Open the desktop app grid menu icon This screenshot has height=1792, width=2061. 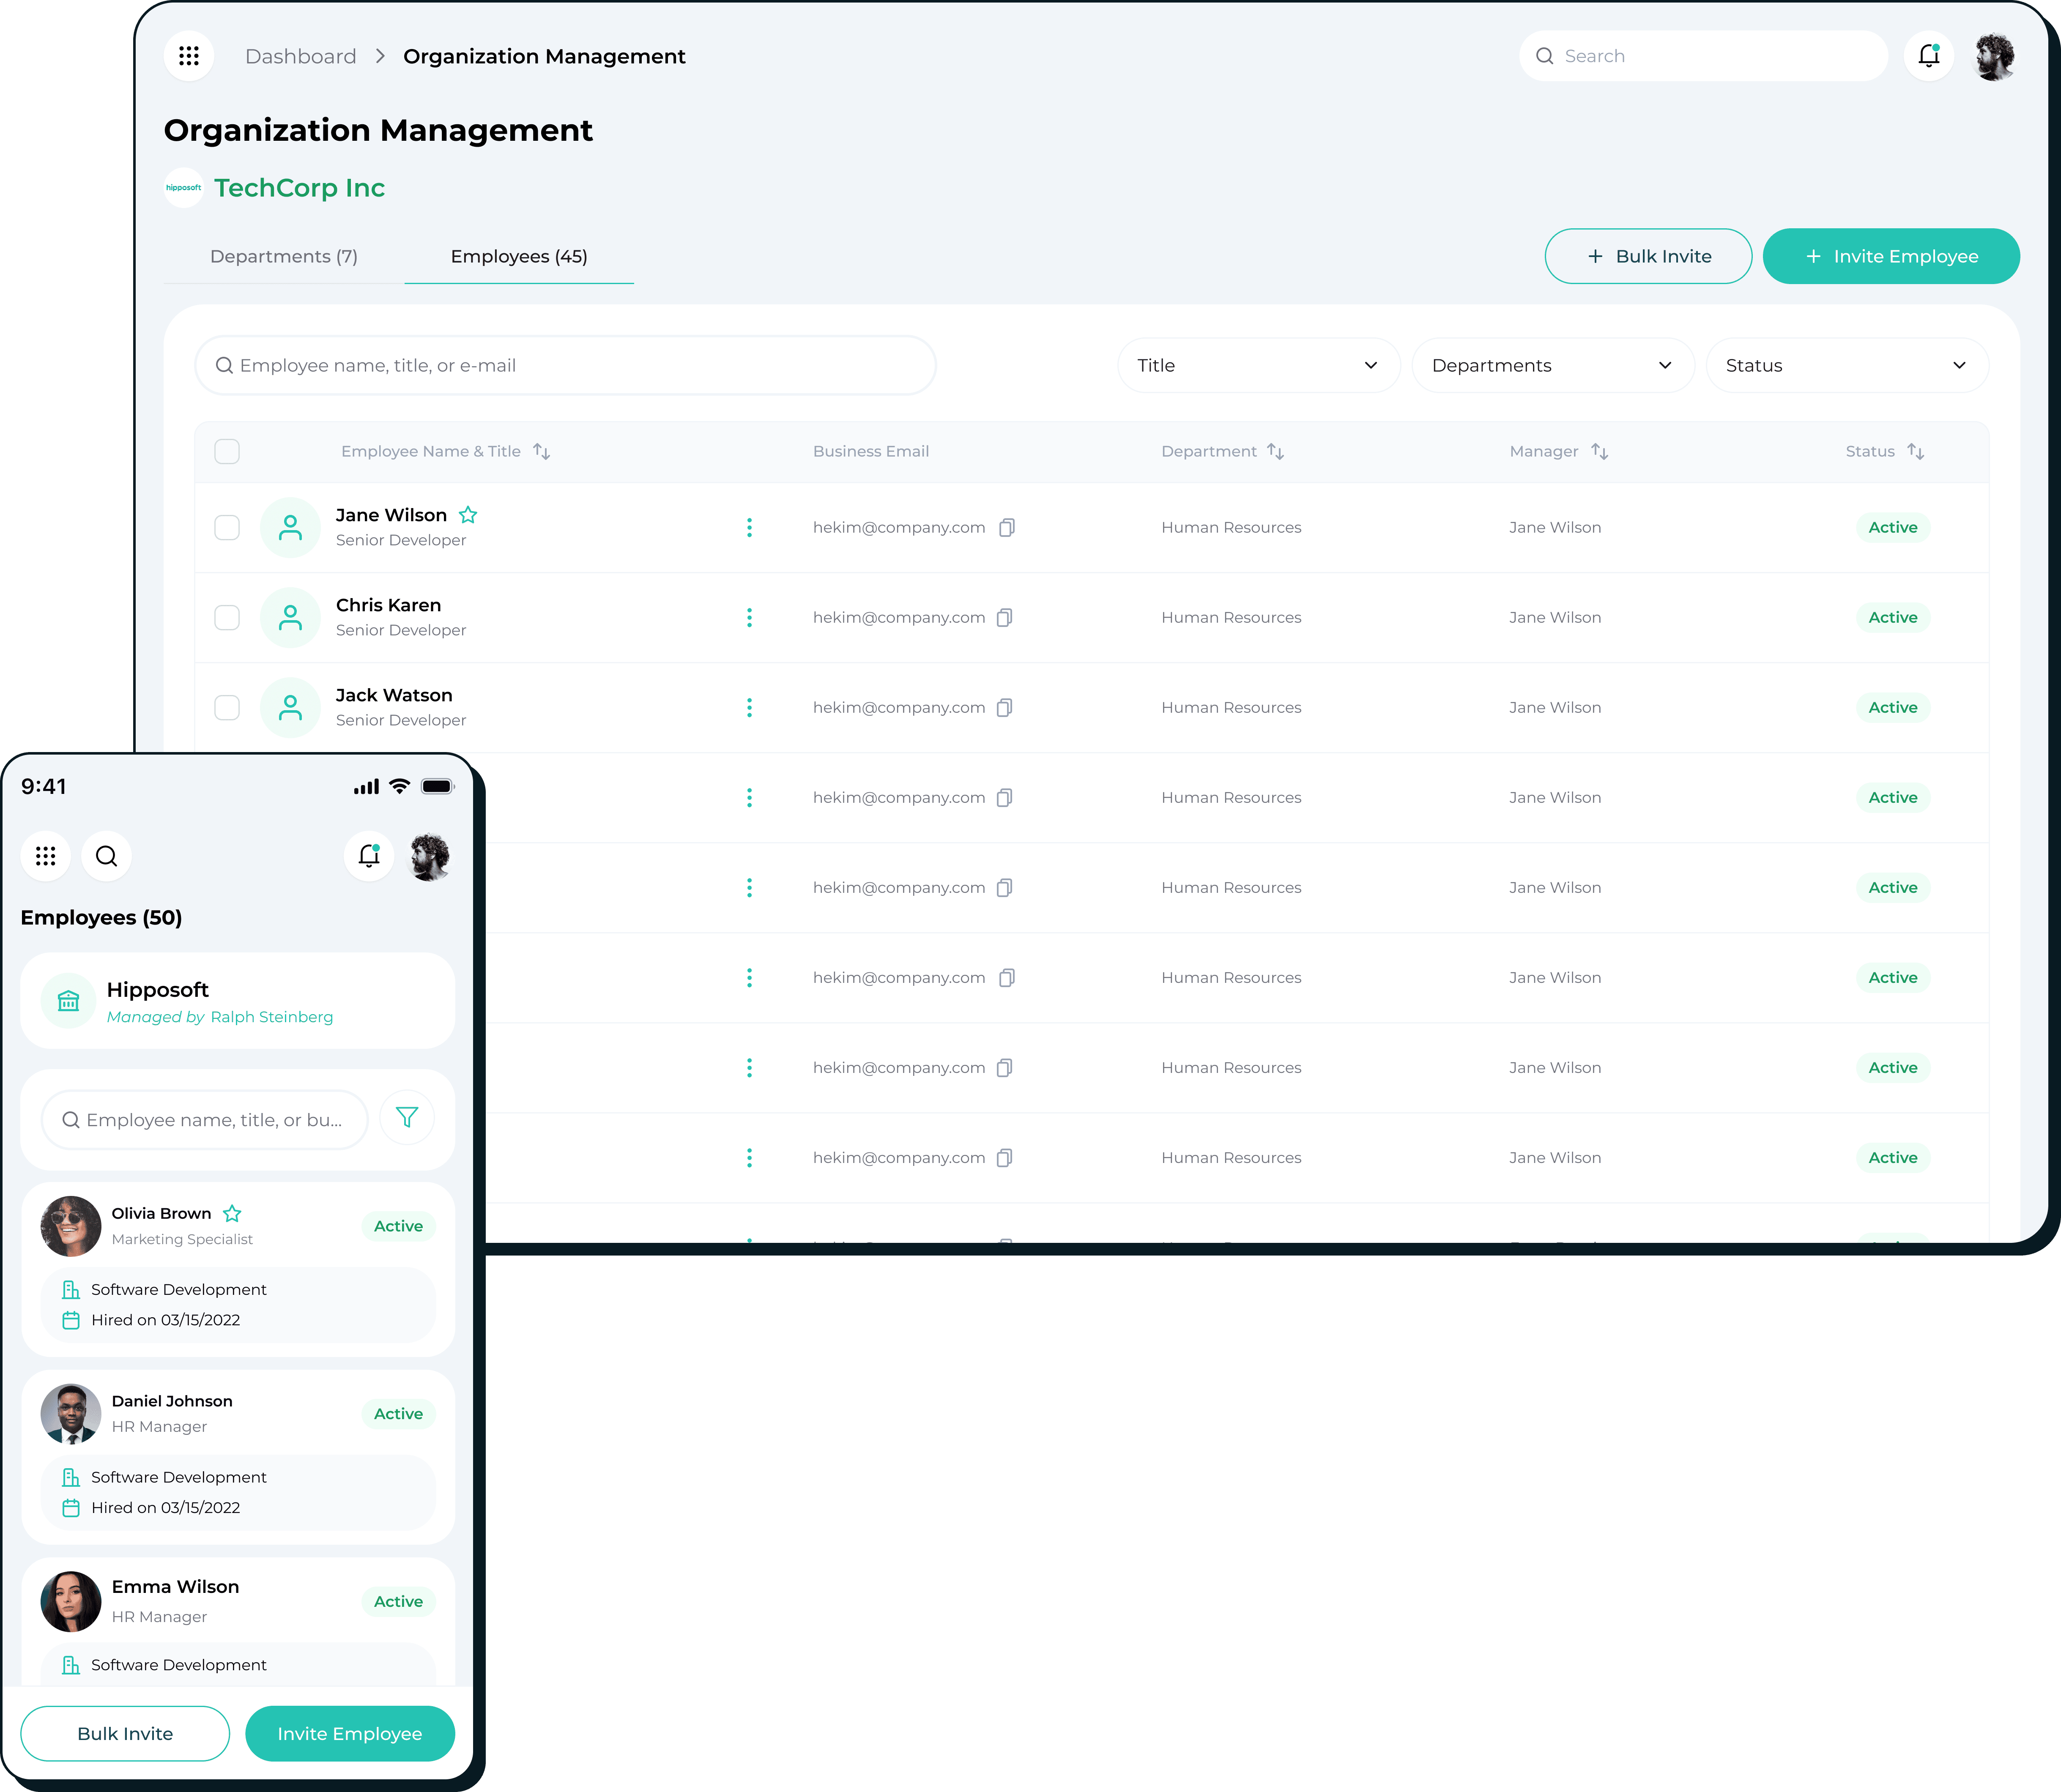point(188,56)
